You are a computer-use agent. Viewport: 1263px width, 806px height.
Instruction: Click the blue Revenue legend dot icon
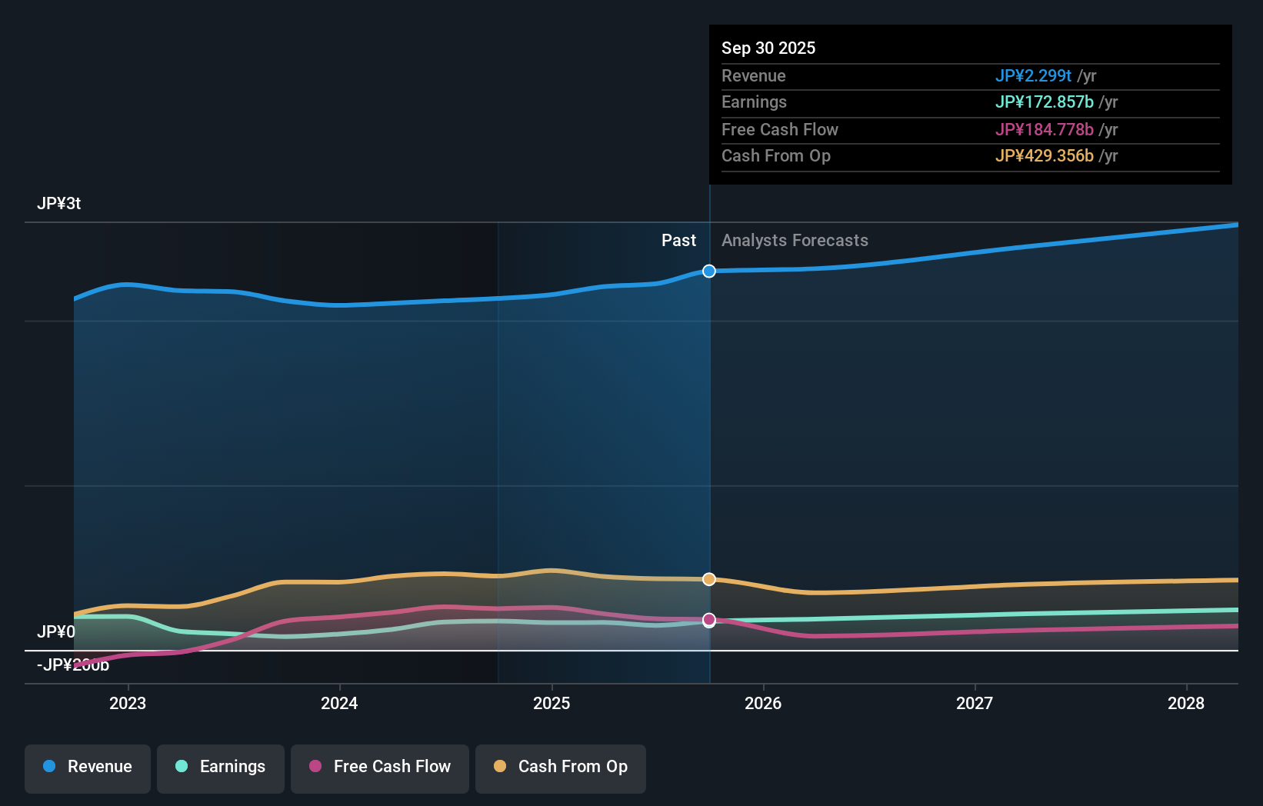(x=48, y=767)
